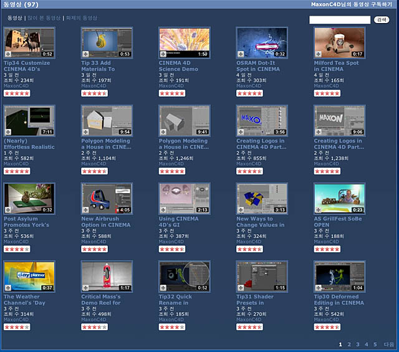Open the 3:56 Creating Logos video thumbnail
This screenshot has width=399, height=352.
pos(262,121)
